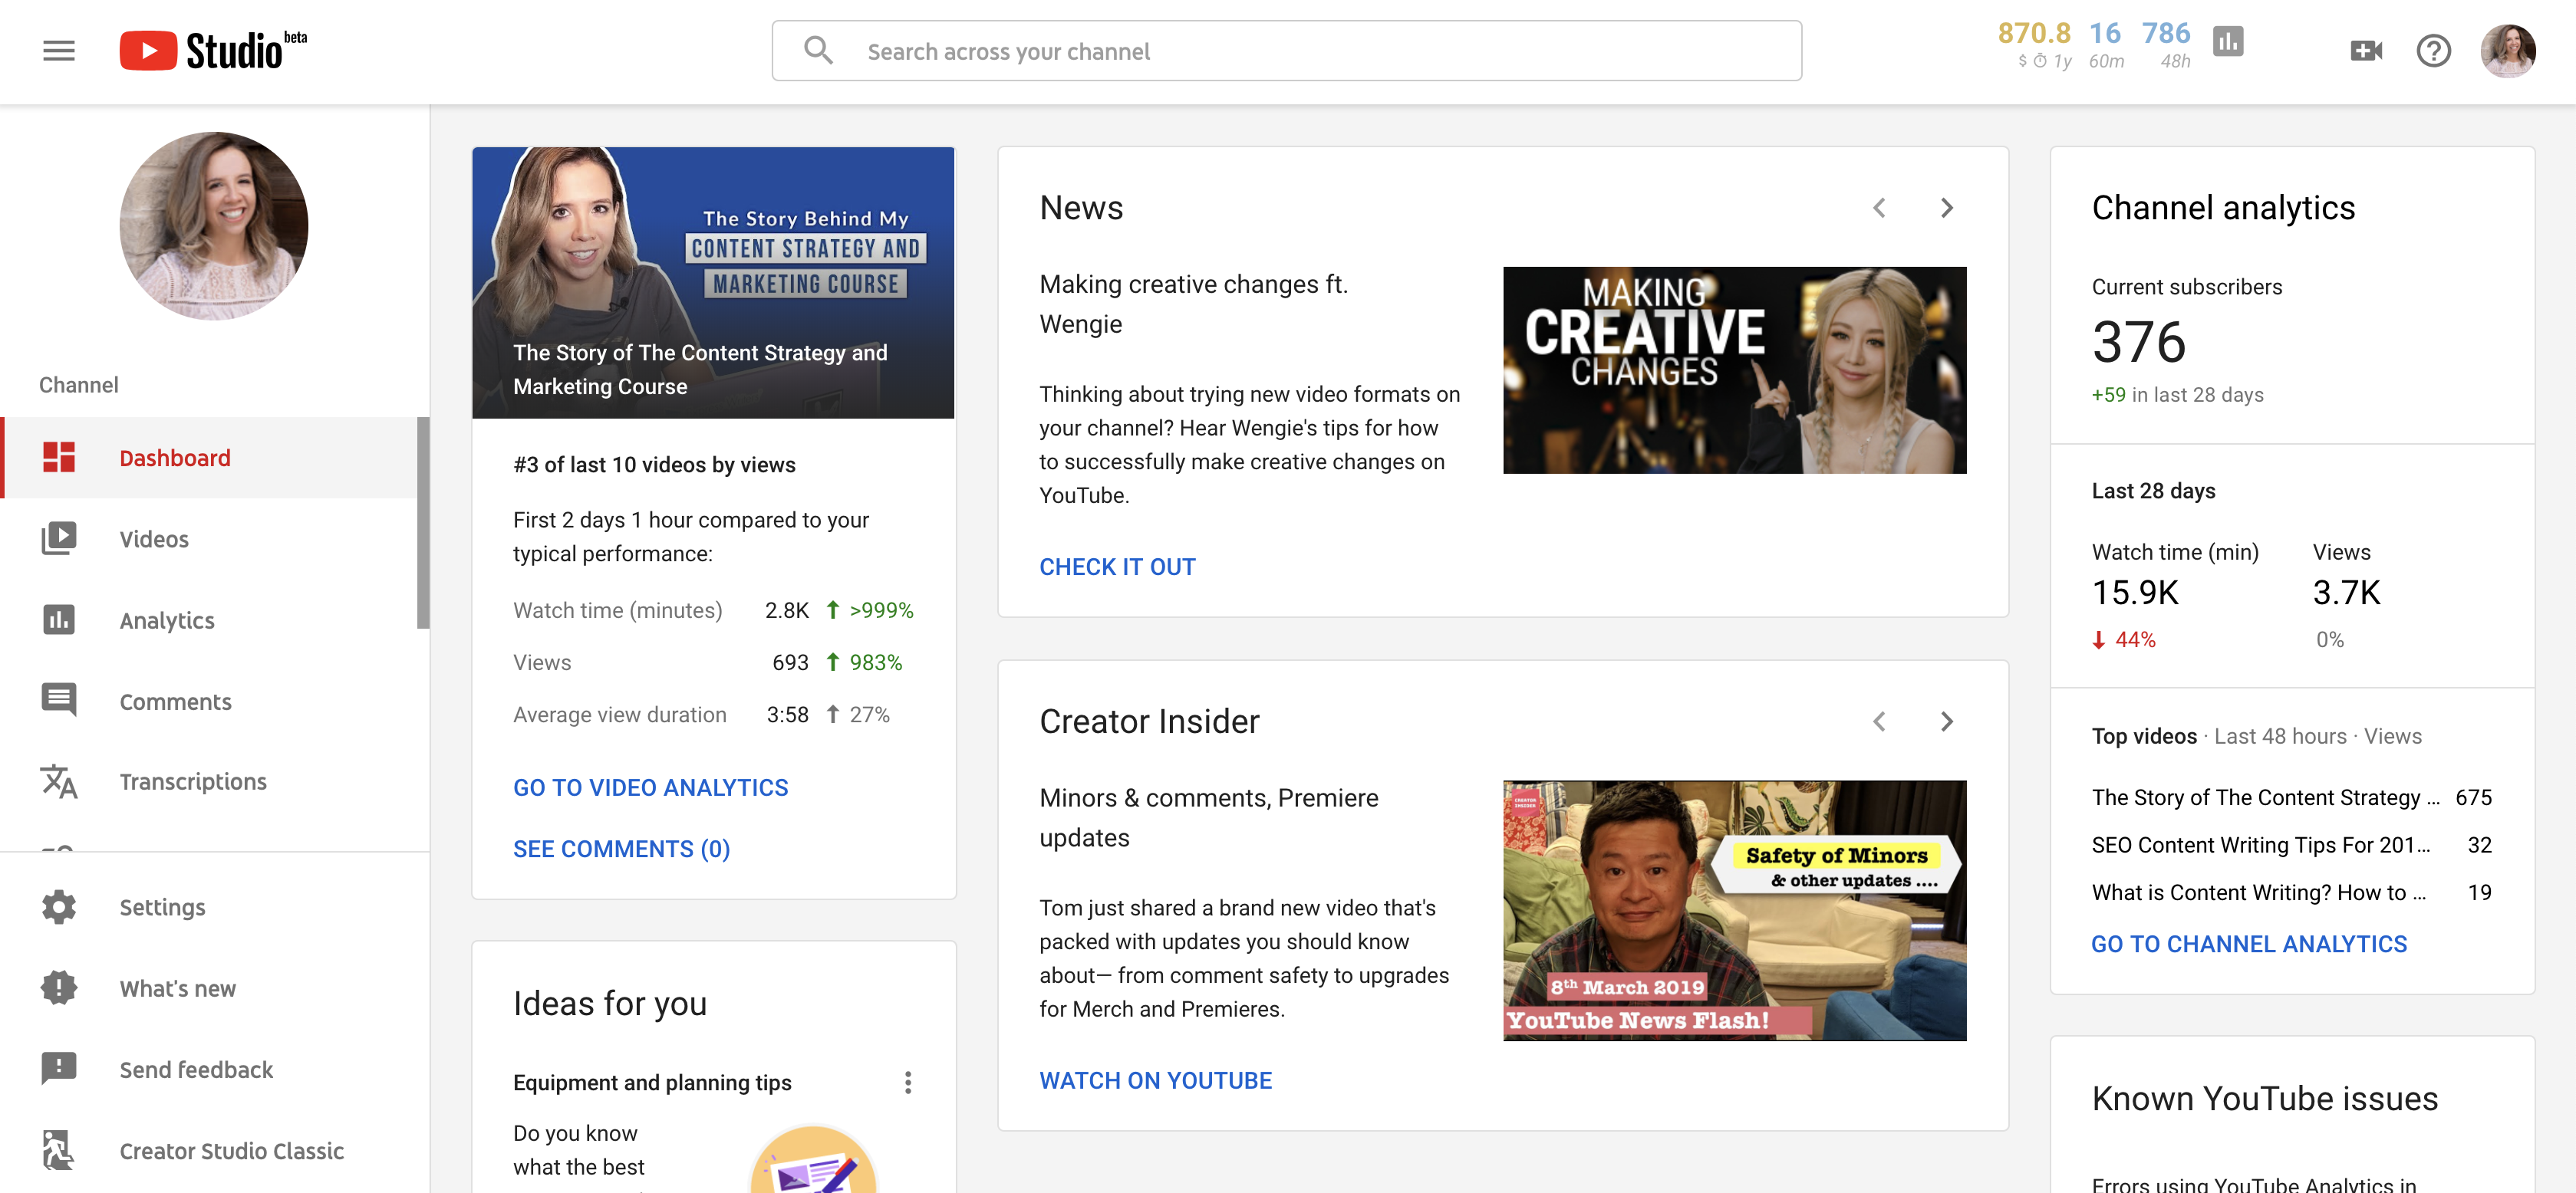Open the Send feedback menu item
2576x1193 pixels.
point(214,1069)
